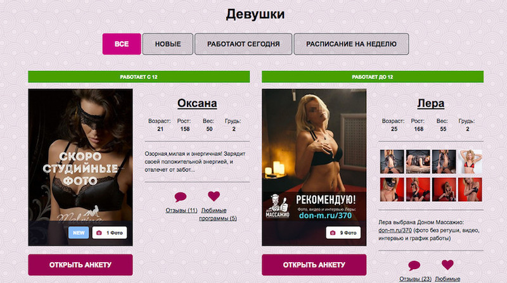The image size is (507, 283).
Task: Click the camera icon on 9 Фото badge
Action: 333,232
